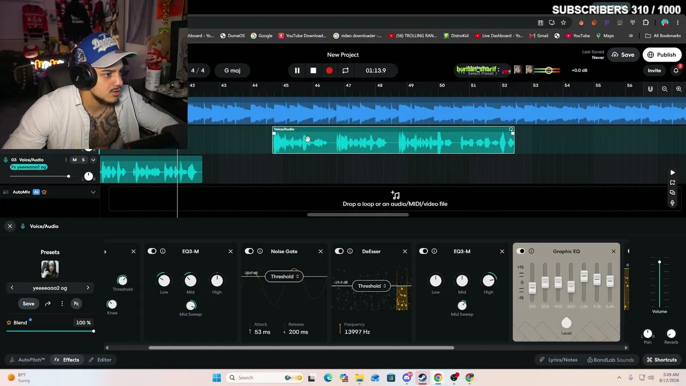686x386 pixels.
Task: Stop playback with the stop button
Action: (x=313, y=70)
